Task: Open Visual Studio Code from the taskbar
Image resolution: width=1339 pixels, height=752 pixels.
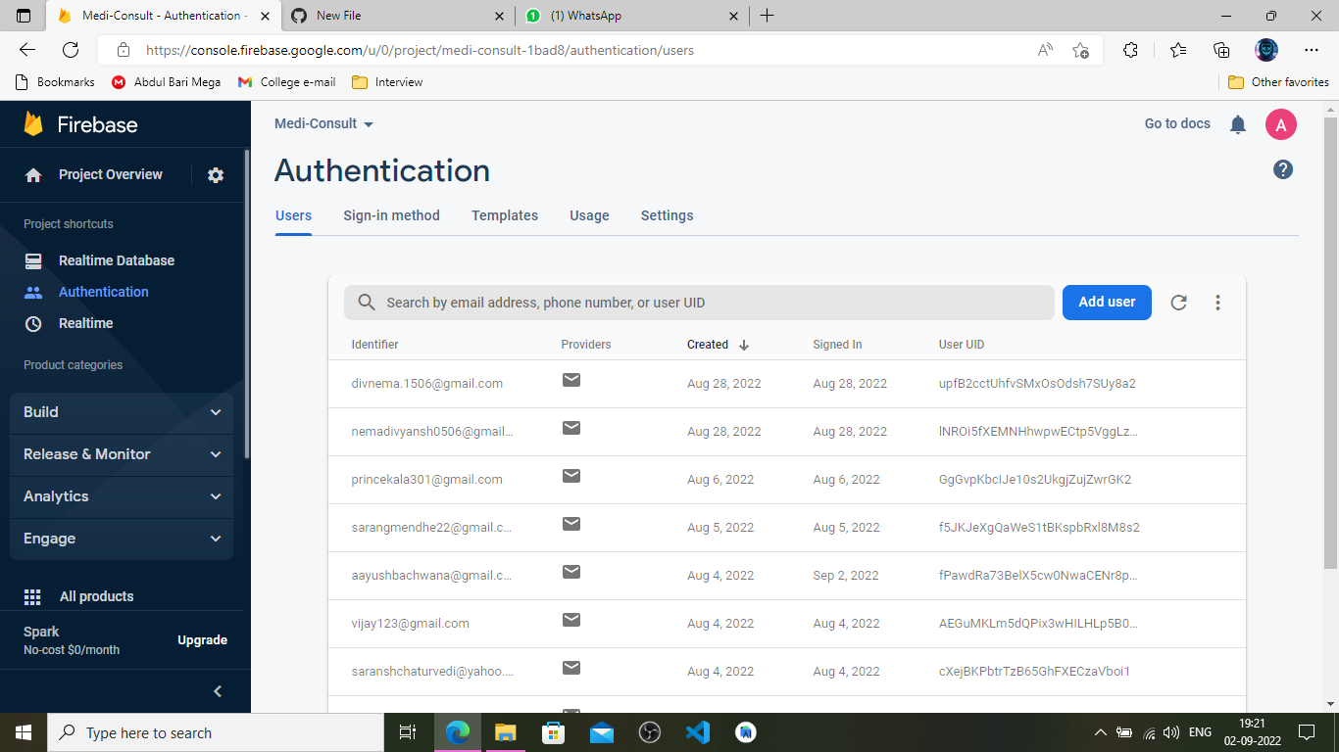Action: (x=697, y=732)
